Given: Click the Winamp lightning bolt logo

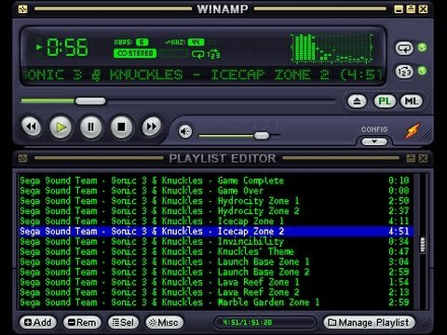Looking at the screenshot, I should (413, 131).
